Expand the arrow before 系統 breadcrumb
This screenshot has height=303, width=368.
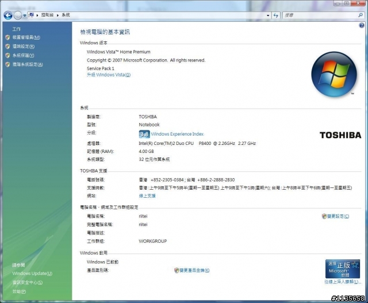(57, 16)
